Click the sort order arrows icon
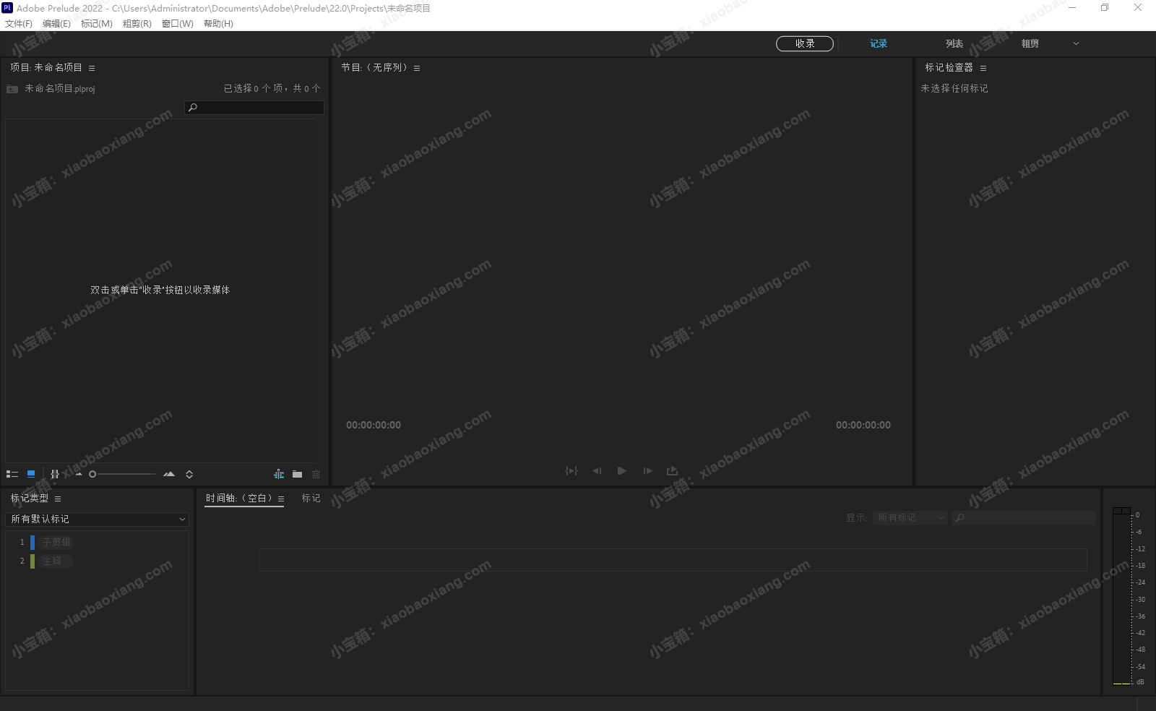The width and height of the screenshot is (1156, 711). point(189,474)
